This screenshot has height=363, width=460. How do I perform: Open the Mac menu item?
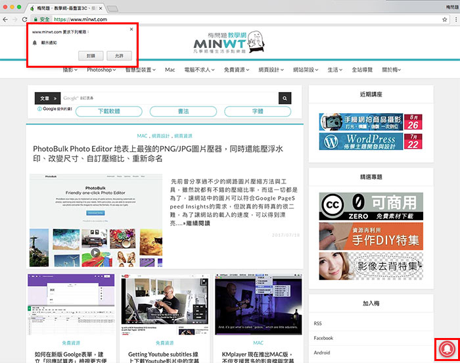tap(170, 70)
